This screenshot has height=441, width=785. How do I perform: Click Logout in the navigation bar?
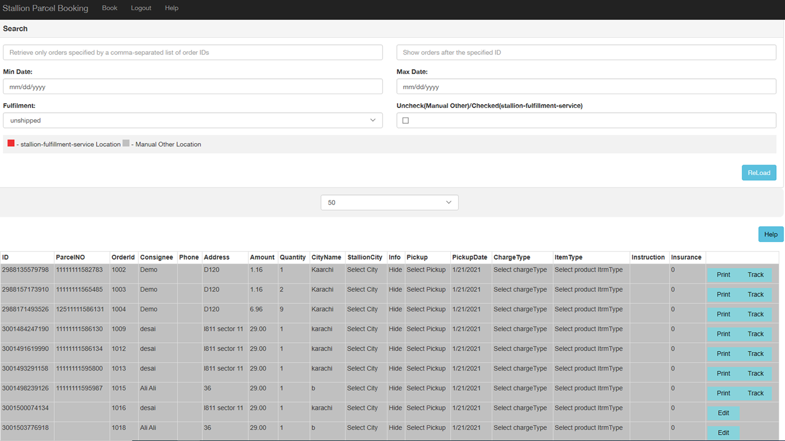[x=141, y=8]
